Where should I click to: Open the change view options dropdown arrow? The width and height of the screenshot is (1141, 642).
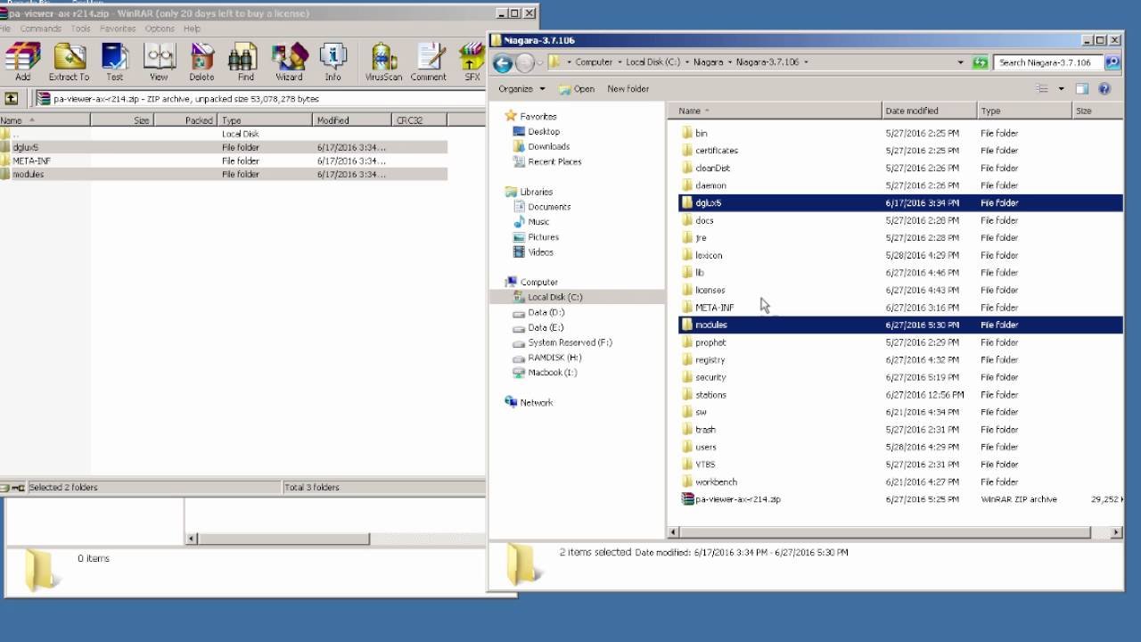(x=1061, y=89)
